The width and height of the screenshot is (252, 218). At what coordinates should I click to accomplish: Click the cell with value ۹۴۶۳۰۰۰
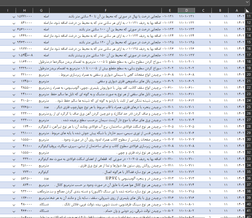[24, 42]
